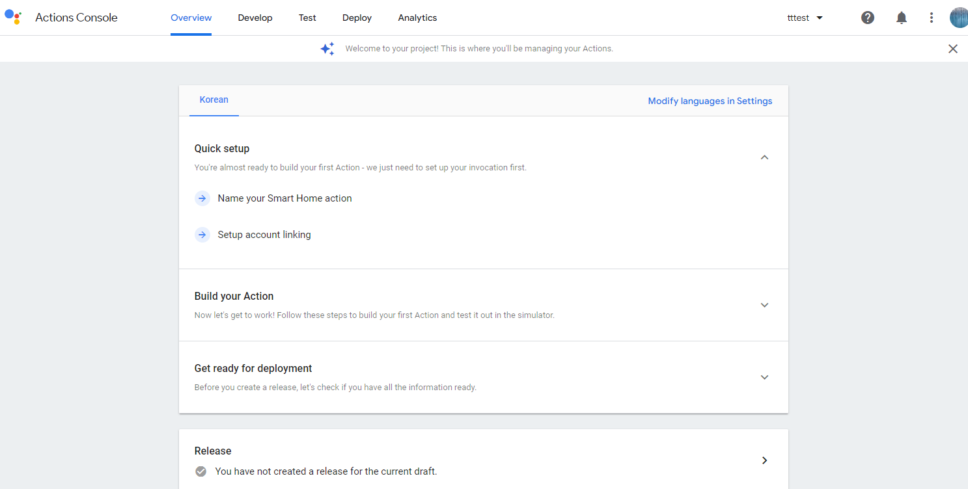Click arrow icon beside Name your Smart Home action
Image resolution: width=968 pixels, height=489 pixels.
pyautogui.click(x=202, y=198)
